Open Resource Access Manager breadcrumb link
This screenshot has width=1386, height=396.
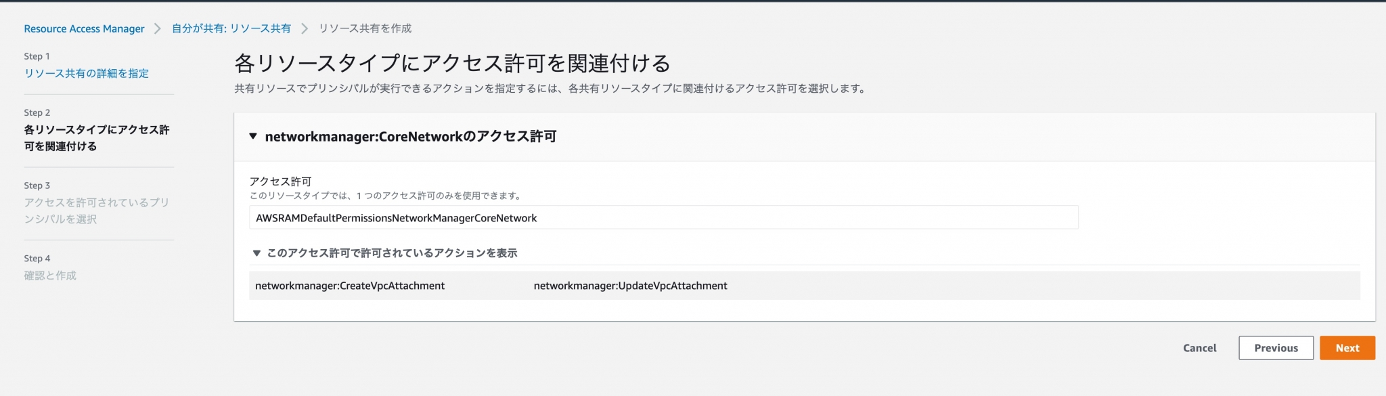click(84, 28)
